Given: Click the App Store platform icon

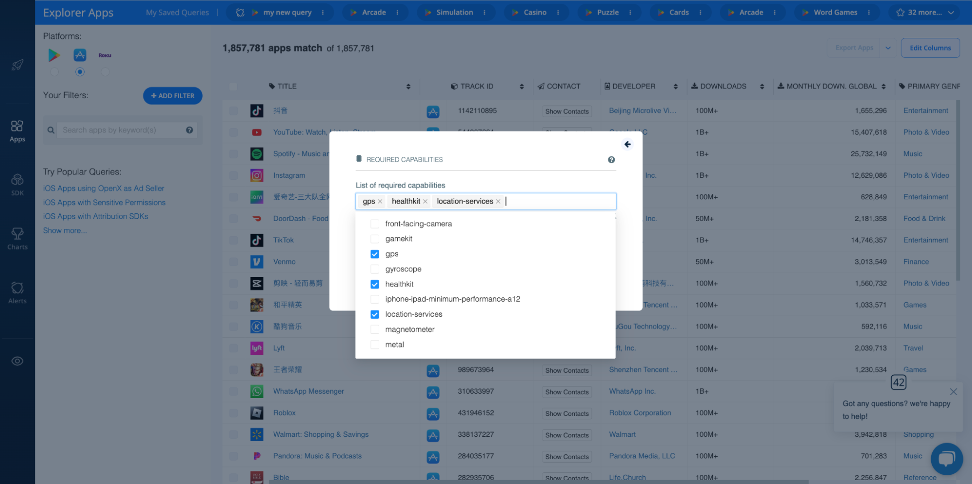Looking at the screenshot, I should (x=80, y=55).
